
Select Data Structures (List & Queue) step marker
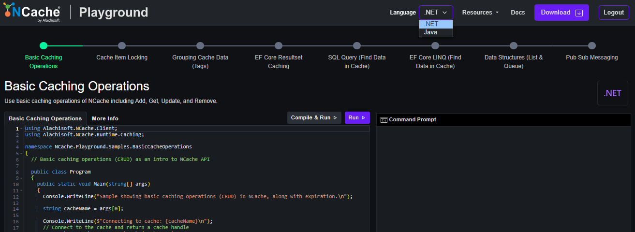coord(514,46)
